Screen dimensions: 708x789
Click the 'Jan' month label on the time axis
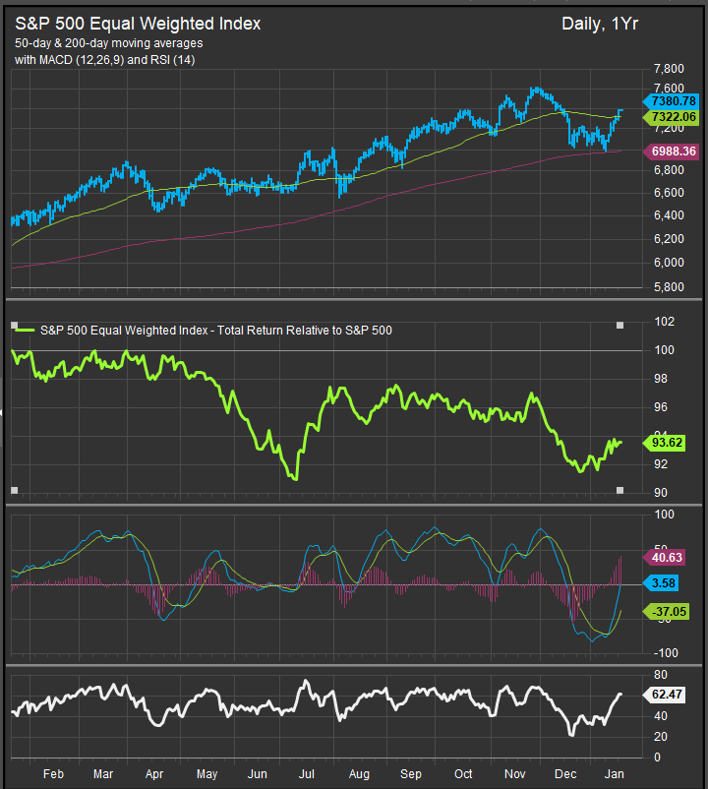point(614,774)
